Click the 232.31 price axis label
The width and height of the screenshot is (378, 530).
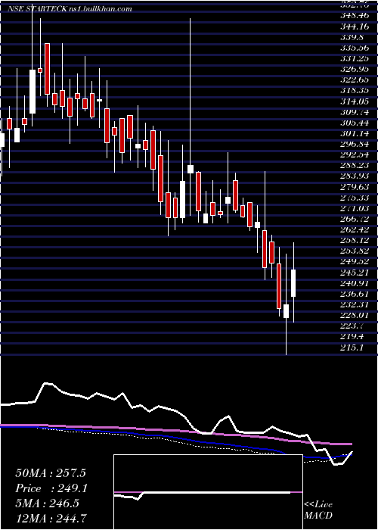[354, 306]
